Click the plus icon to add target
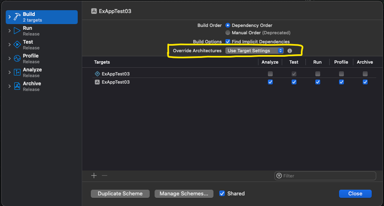The width and height of the screenshot is (384, 206). pos(94,175)
